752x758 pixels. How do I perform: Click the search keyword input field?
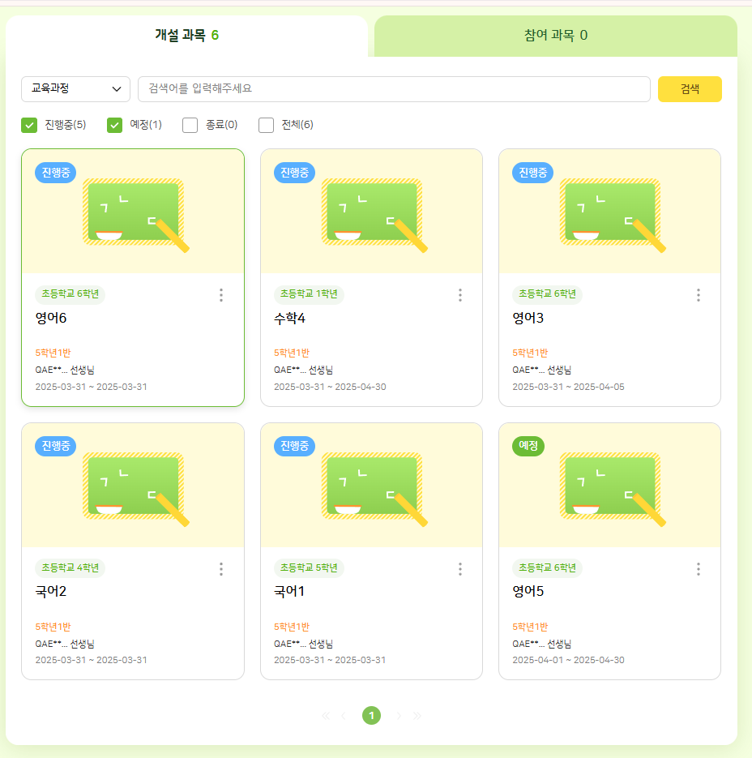click(x=394, y=89)
